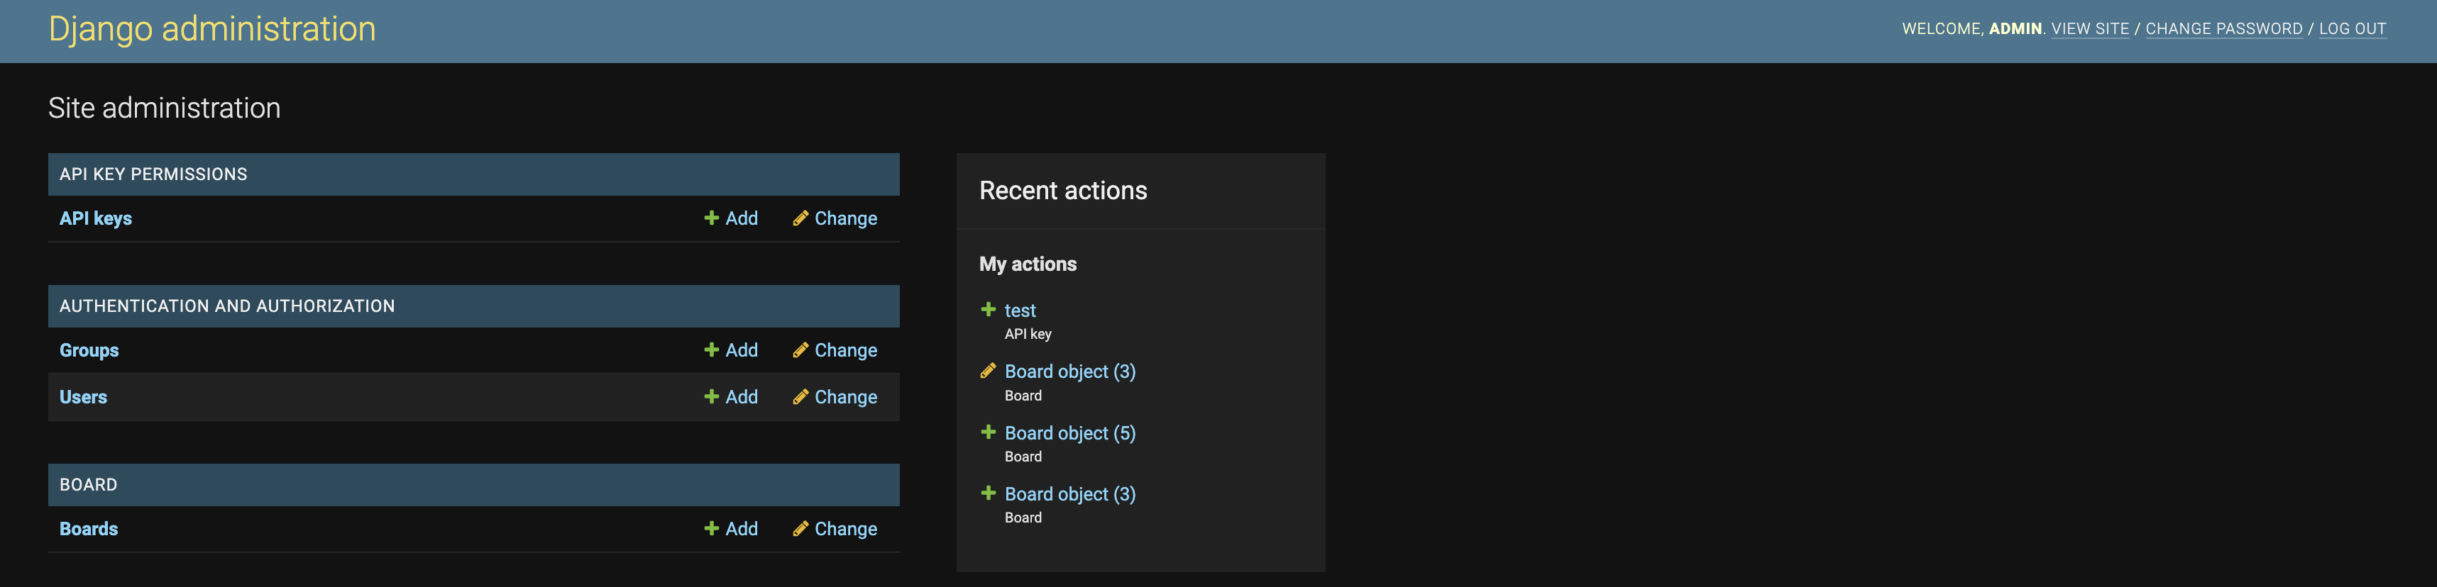Open the API keys model list
Viewport: 2437px width, 587px height.
point(96,218)
